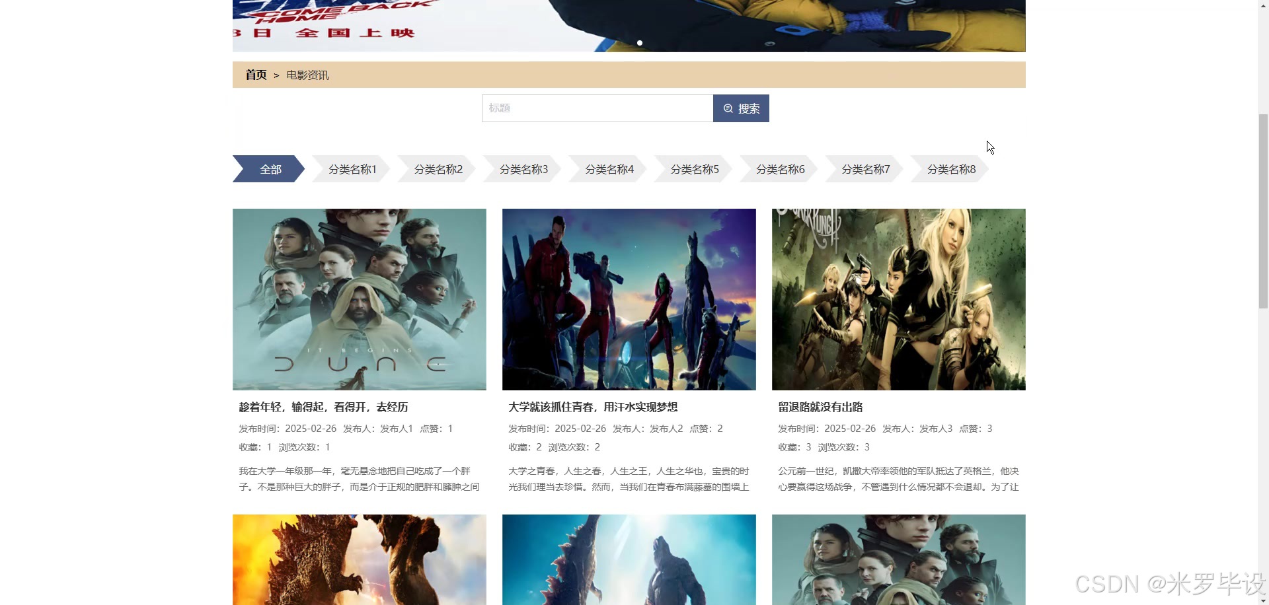Select the 分类名称1 category tab
Image resolution: width=1269 pixels, height=605 pixels.
(351, 169)
